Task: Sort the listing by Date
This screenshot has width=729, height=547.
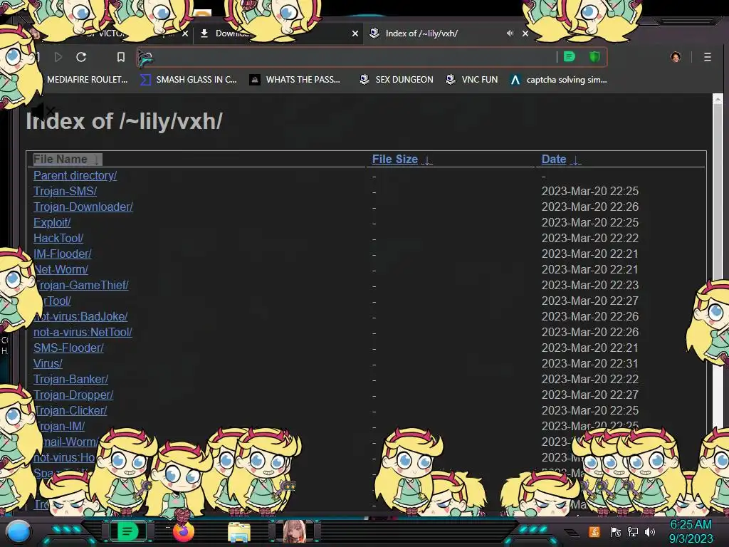Action: (561, 159)
